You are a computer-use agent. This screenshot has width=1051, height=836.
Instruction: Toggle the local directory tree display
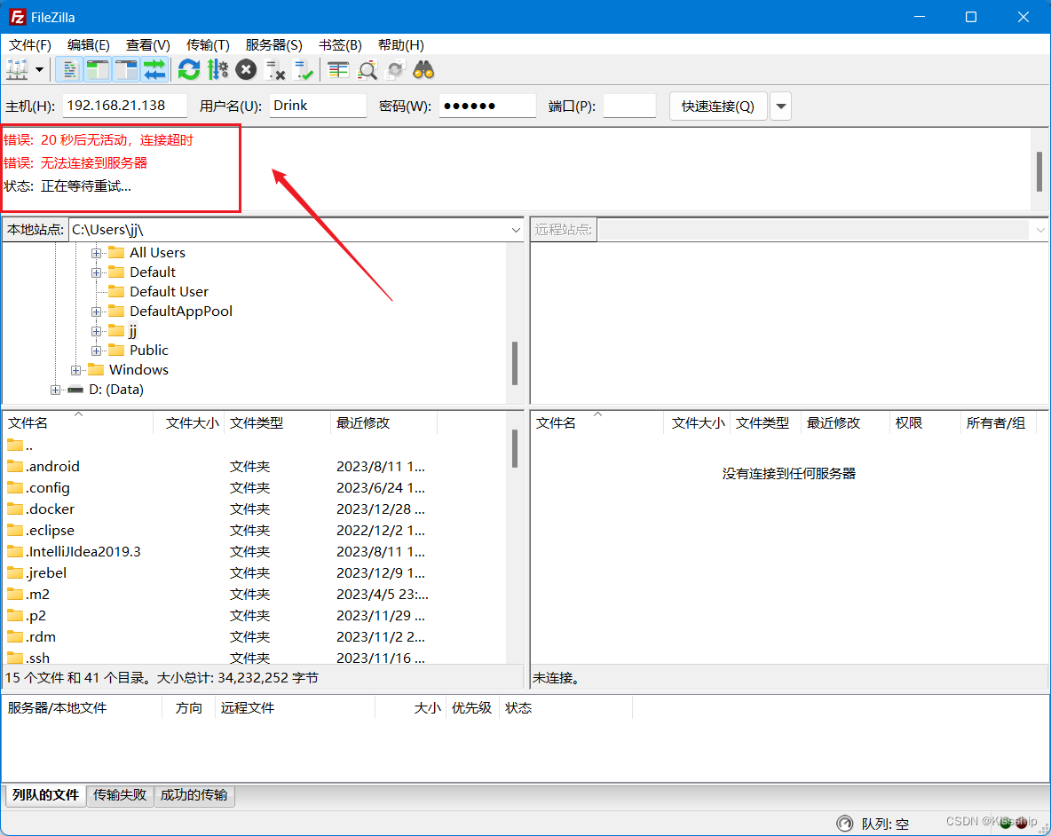pyautogui.click(x=97, y=69)
